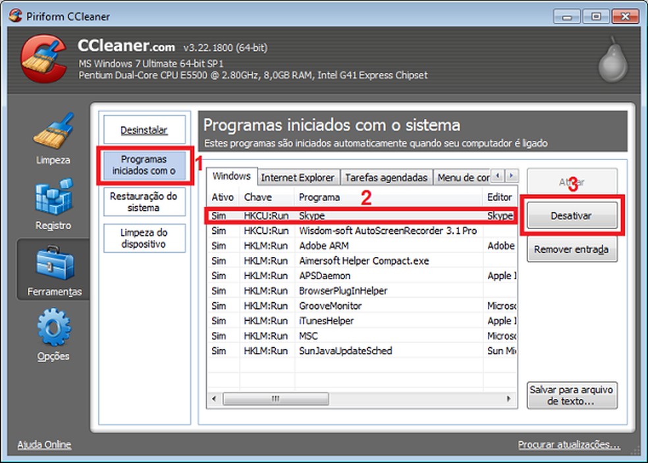Click the scrollbar left arrow

coord(214,399)
